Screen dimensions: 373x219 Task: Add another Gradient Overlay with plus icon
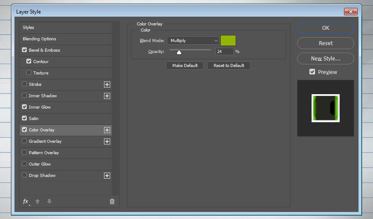107,141
